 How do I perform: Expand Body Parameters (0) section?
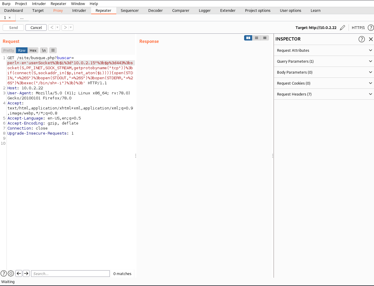324,72
